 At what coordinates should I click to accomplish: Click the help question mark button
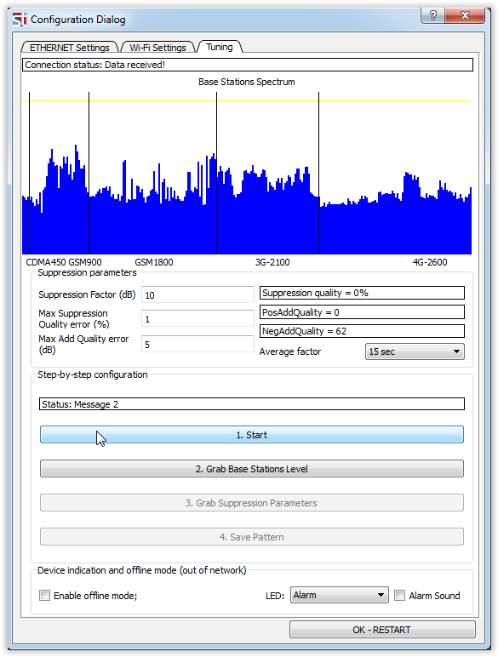tap(433, 15)
